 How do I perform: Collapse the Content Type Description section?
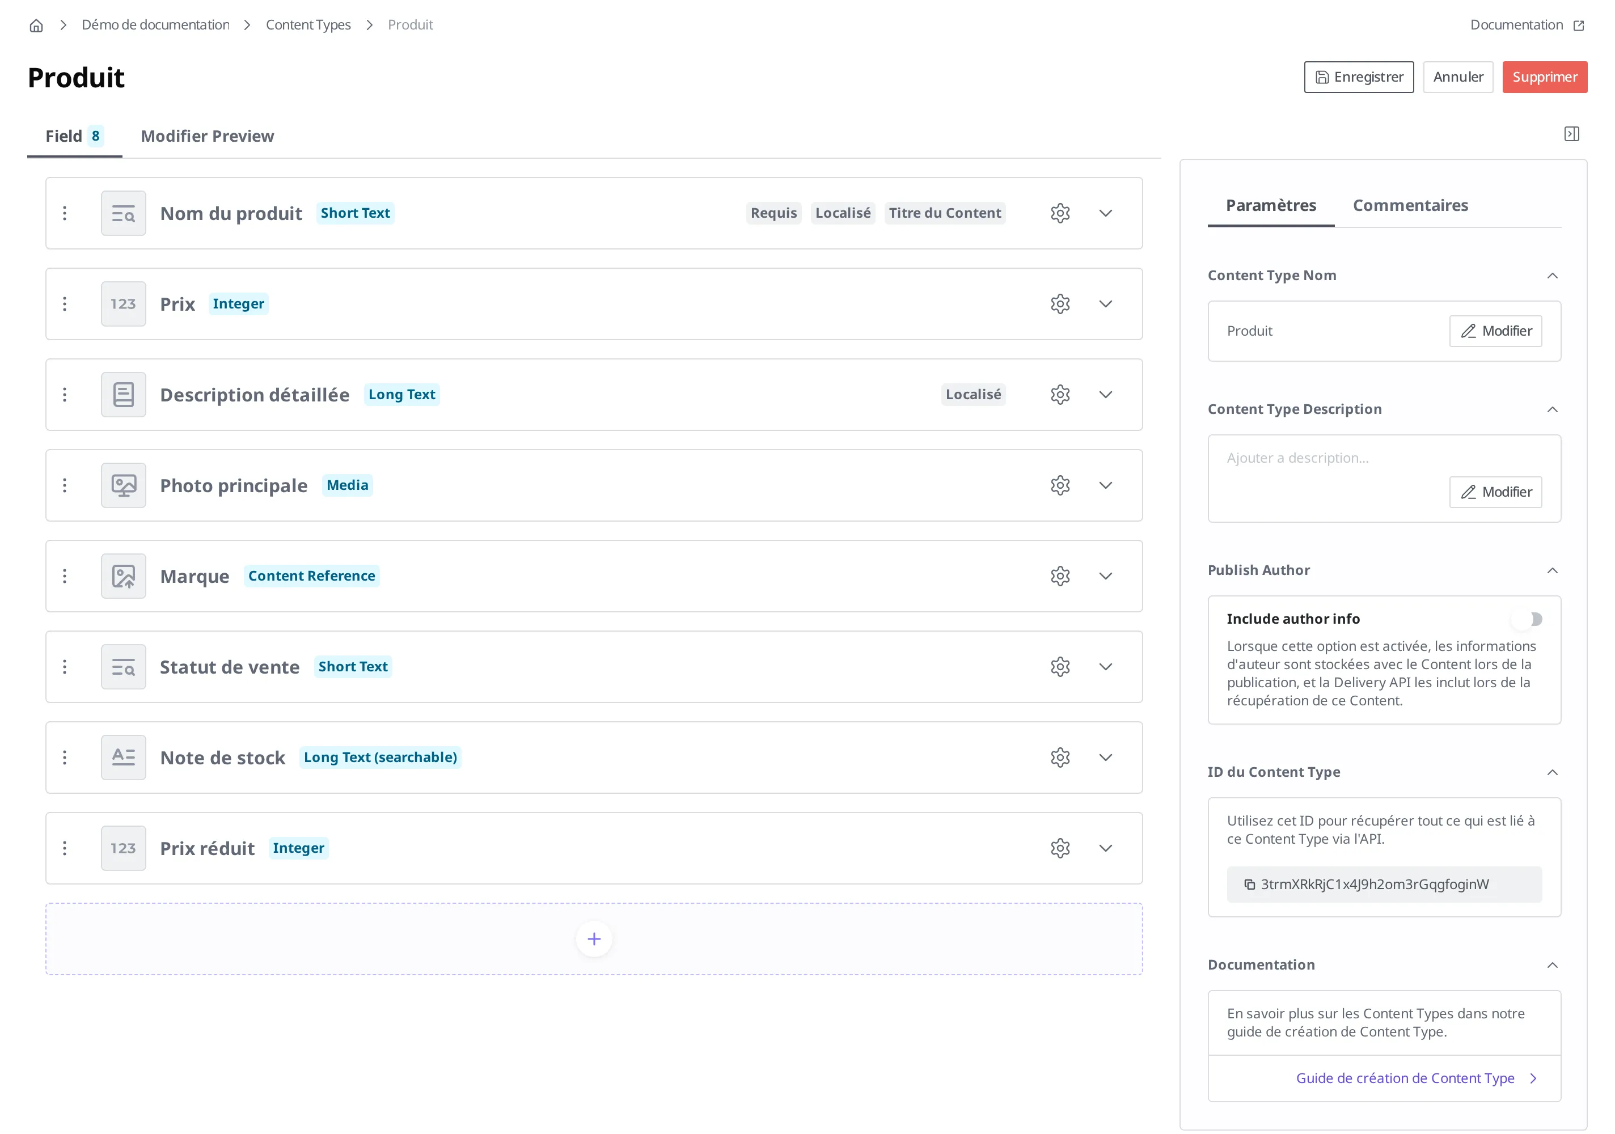1553,409
